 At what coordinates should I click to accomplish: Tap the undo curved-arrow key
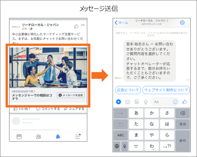point(121,124)
